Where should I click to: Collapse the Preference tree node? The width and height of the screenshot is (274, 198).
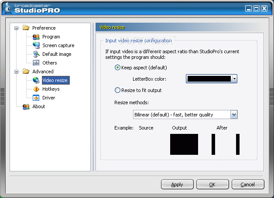(16, 28)
